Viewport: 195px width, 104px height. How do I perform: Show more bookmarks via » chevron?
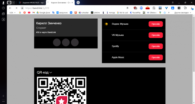[x=169, y=12]
